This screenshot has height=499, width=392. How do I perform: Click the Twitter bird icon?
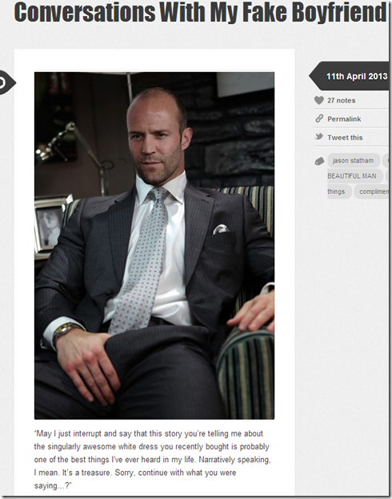pyautogui.click(x=319, y=137)
